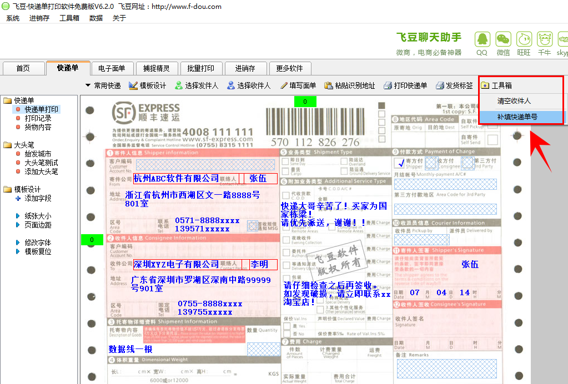Click the 选择发件人 green person icon
This screenshot has height=384, width=568.
179,85
